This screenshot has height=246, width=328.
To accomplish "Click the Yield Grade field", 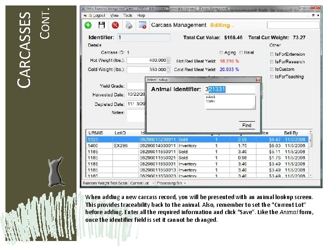I will [x=136, y=86].
